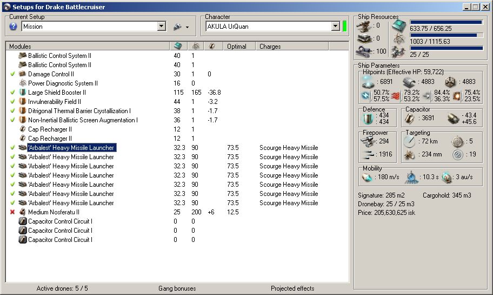The width and height of the screenshot is (493, 295).
Task: Click the first Ballistic Control System II icon
Action: pos(22,56)
